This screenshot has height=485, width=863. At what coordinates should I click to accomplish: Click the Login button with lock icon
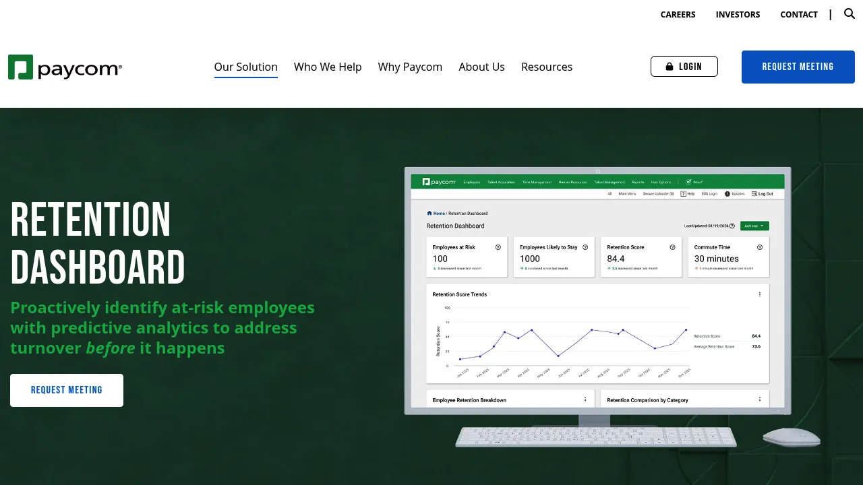pyautogui.click(x=684, y=67)
